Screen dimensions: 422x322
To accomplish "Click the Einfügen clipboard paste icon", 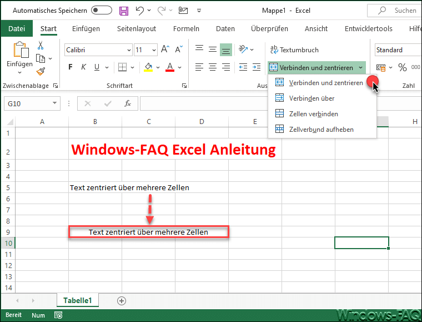I will [21, 49].
